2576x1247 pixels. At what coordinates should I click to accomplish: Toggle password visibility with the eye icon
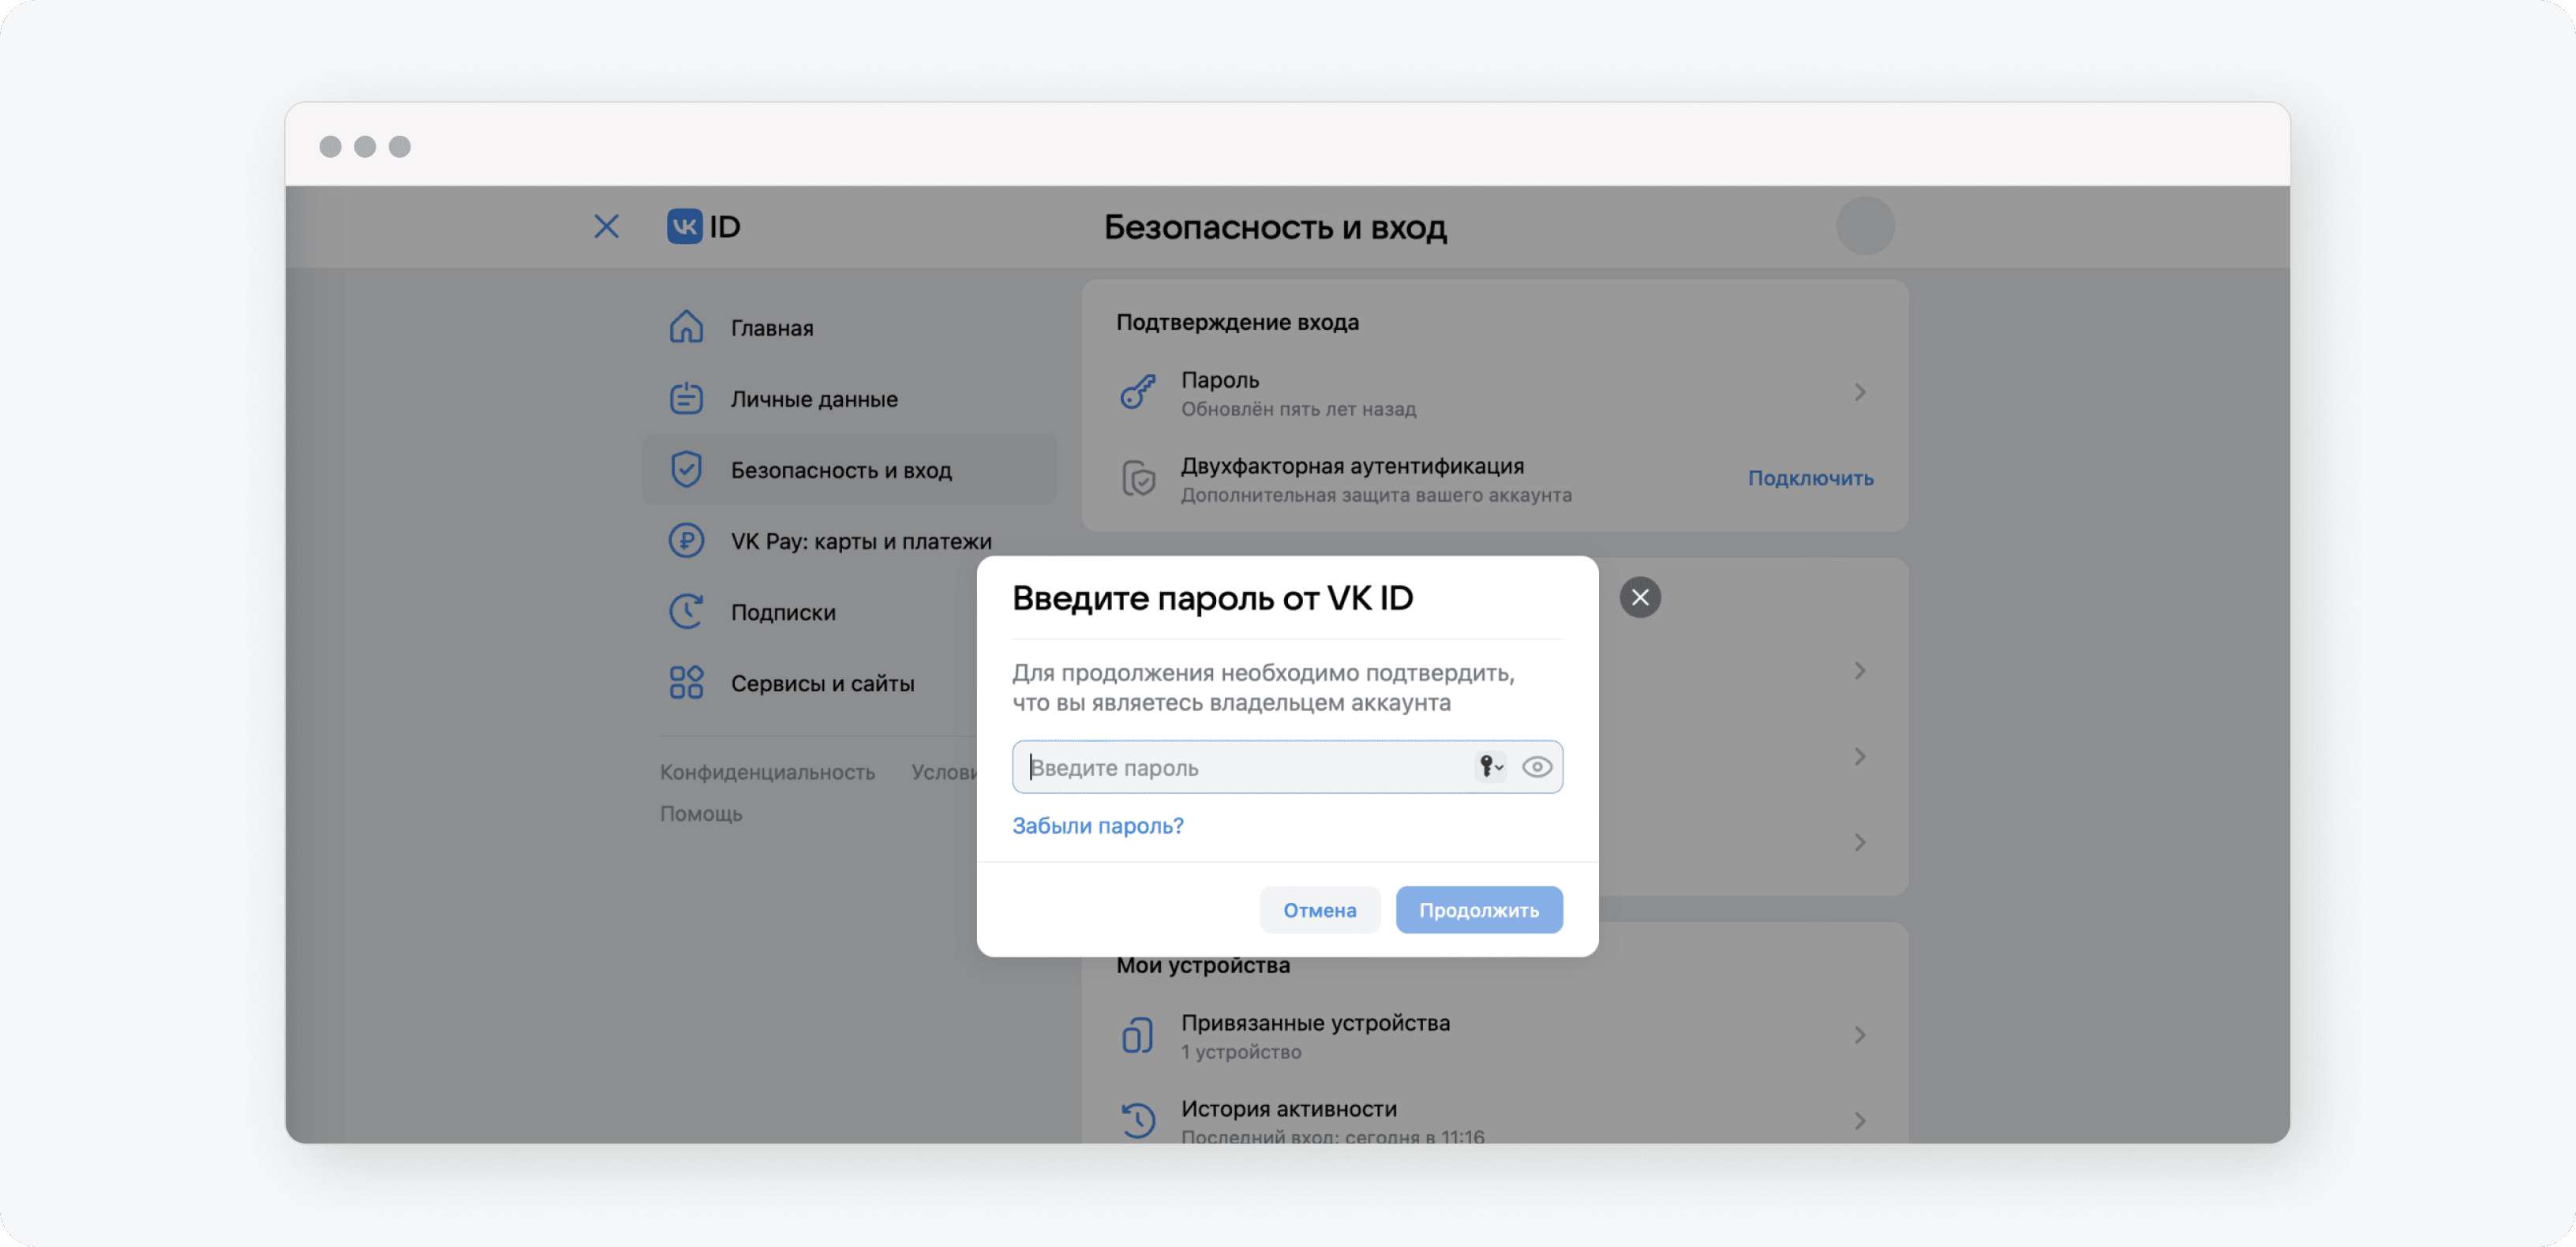pos(1536,767)
